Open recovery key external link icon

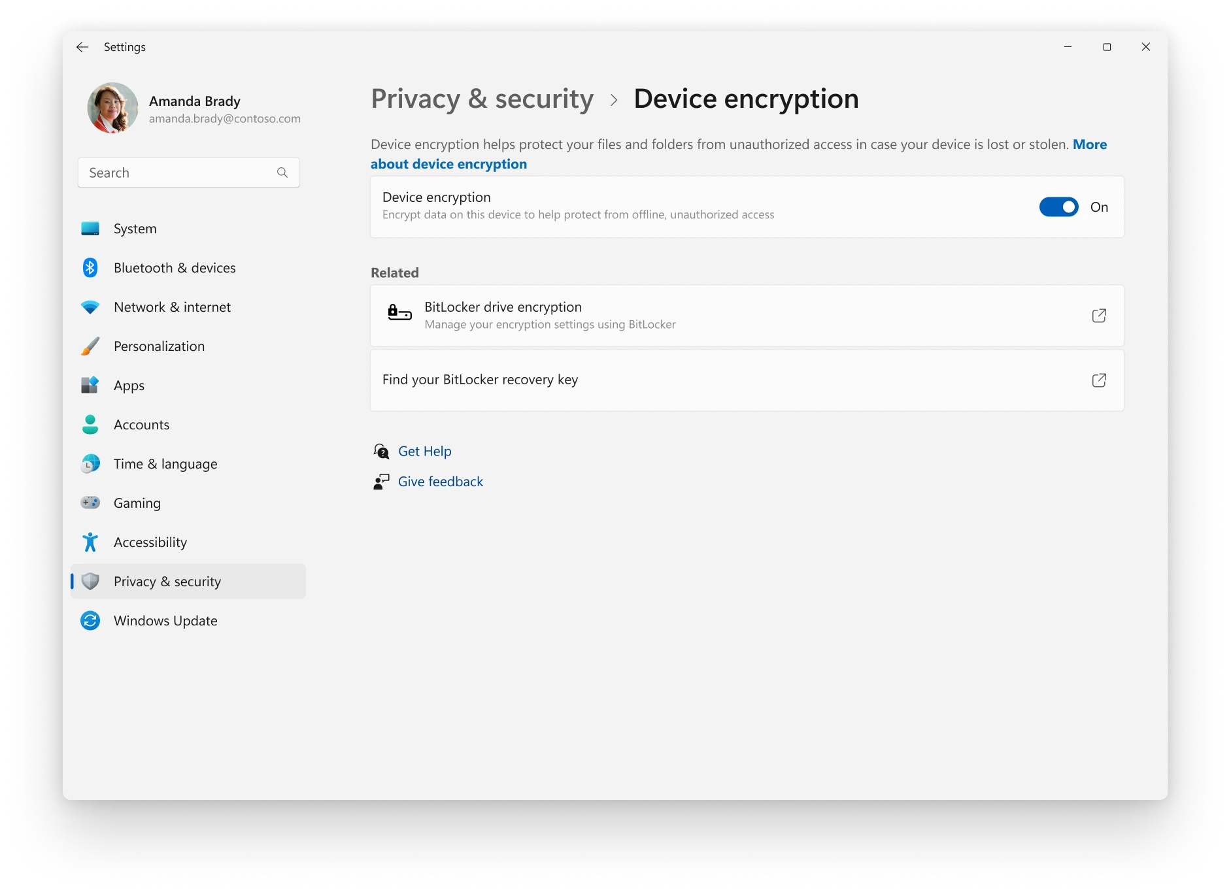[x=1099, y=380]
